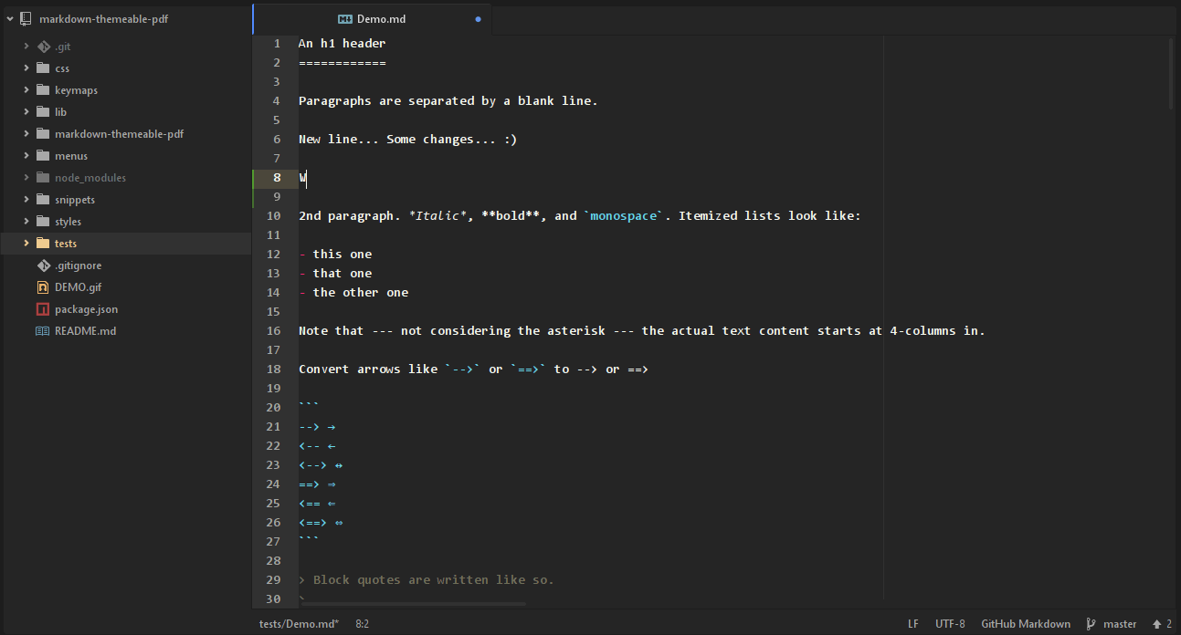
Task: Click the 8:2 cursor position indicator
Action: [362, 624]
